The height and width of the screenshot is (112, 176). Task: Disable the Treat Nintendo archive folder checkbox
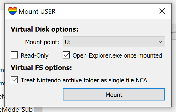[14, 80]
